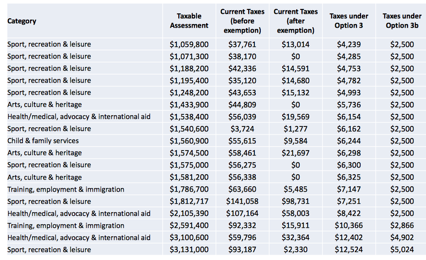Click the $3,100,600 assessment value
426x260 pixels.
[x=189, y=238]
